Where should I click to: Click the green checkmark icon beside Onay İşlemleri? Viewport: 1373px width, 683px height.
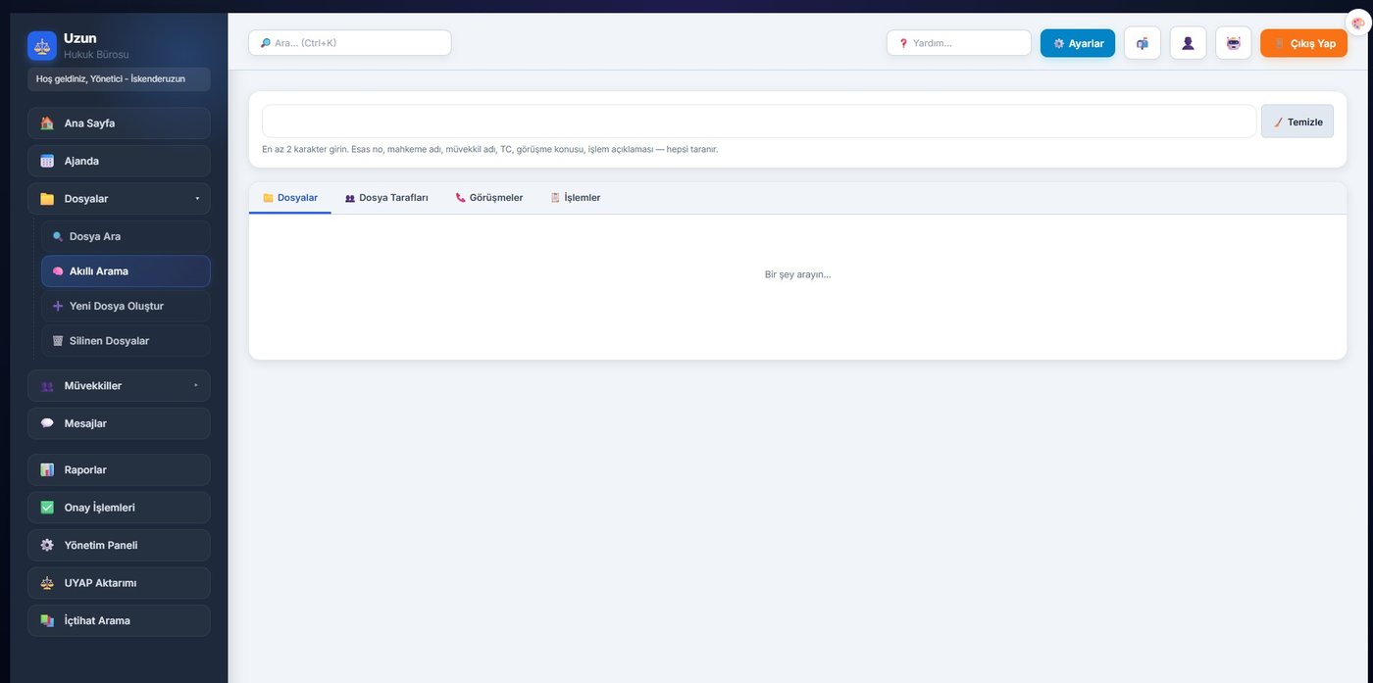pos(47,508)
